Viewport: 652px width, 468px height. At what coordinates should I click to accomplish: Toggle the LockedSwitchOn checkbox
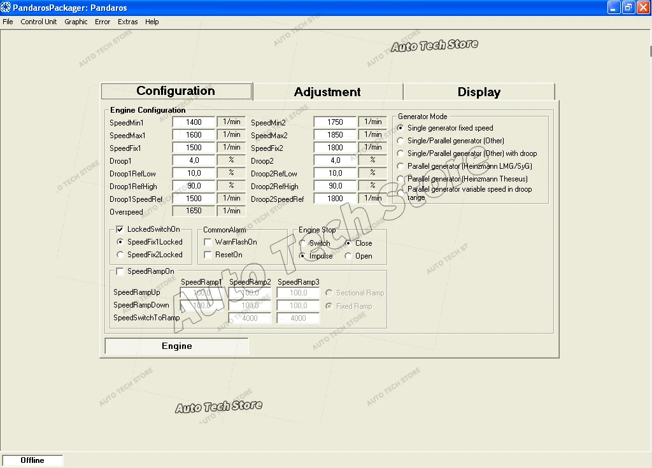(120, 229)
